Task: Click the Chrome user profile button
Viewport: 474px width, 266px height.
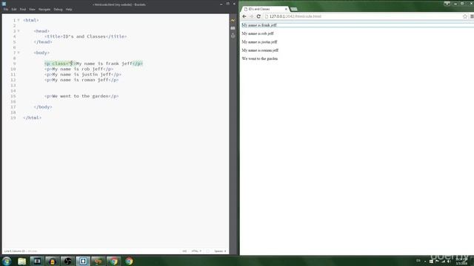Action: [447, 4]
